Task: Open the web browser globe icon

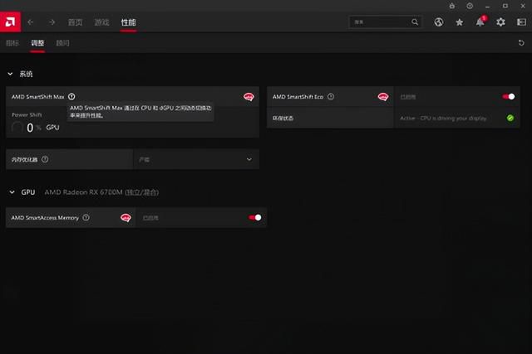Action: [439, 22]
